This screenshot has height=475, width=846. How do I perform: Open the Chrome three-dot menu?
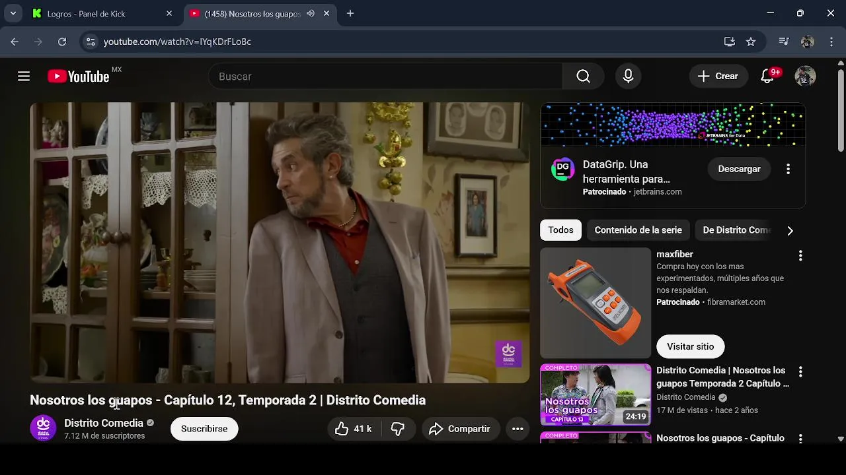(x=831, y=42)
